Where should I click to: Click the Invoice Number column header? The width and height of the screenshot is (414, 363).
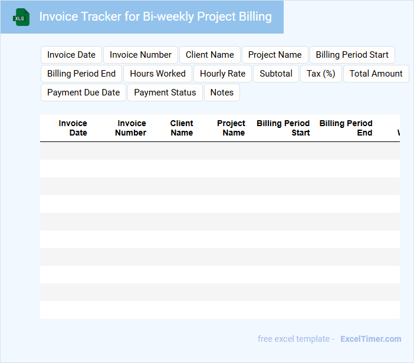click(131, 128)
